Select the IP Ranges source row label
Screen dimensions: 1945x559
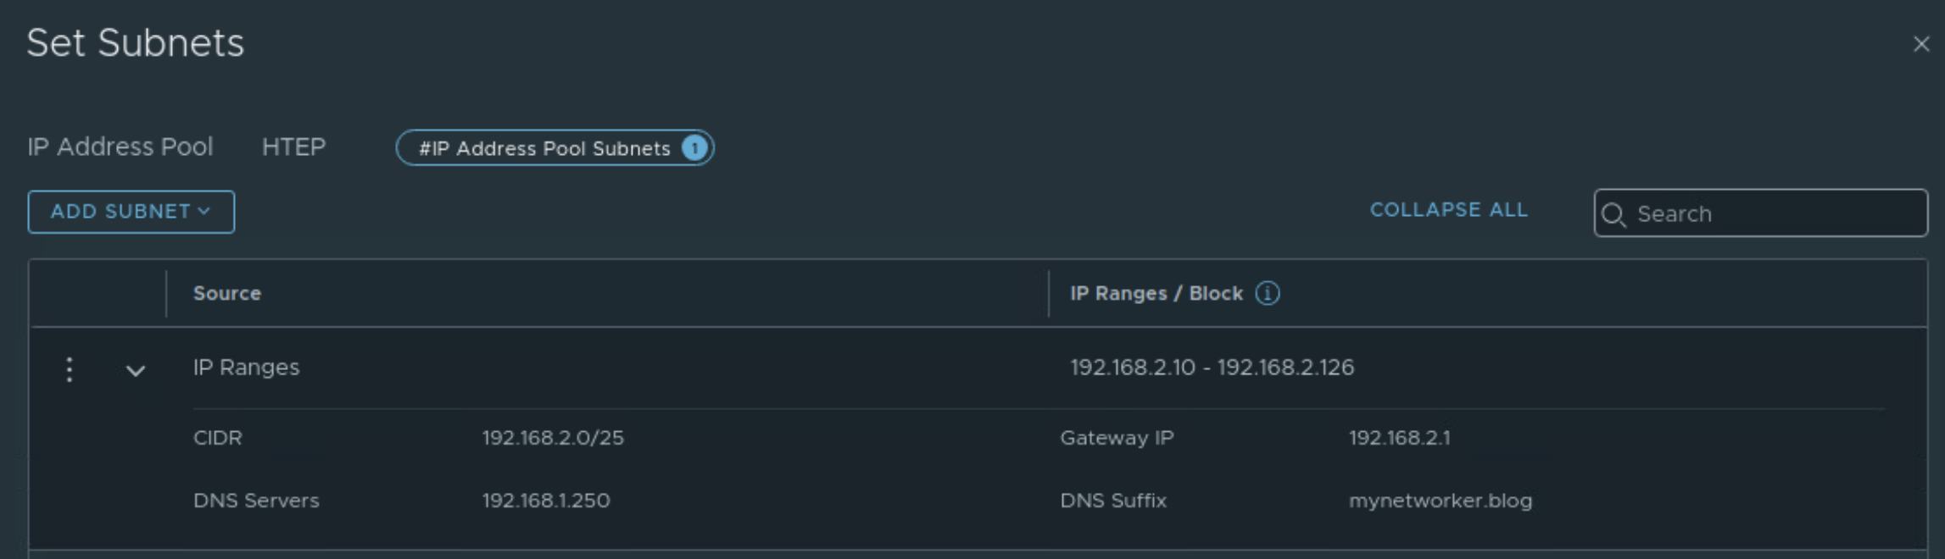246,368
